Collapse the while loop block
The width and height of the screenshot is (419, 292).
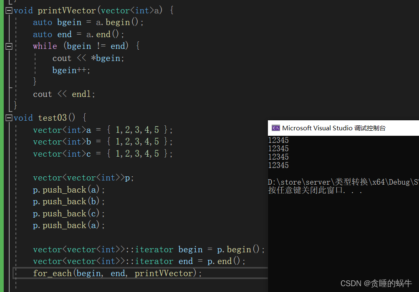point(9,46)
